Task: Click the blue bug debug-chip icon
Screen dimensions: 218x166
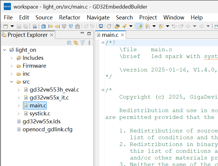Action: 43,26
